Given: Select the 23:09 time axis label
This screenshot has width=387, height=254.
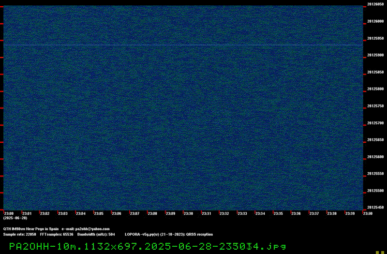Looking at the screenshot, I should click(171, 213).
